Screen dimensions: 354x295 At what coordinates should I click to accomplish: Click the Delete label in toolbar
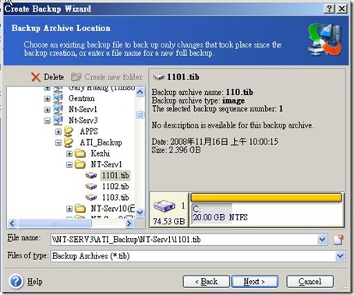click(x=54, y=77)
